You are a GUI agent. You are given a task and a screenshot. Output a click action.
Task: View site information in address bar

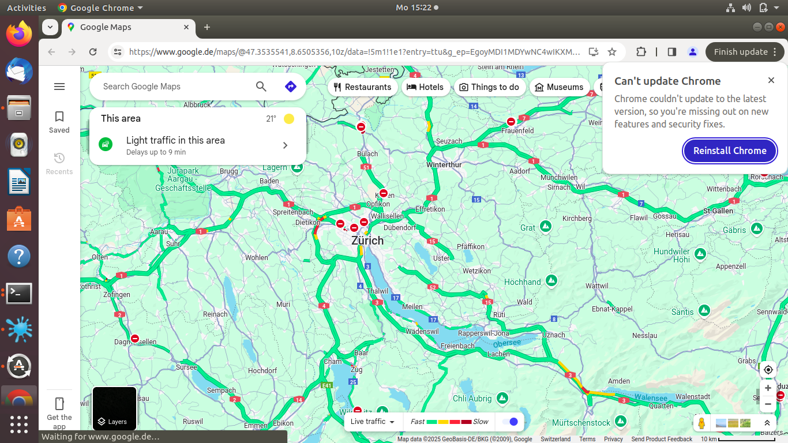118,52
